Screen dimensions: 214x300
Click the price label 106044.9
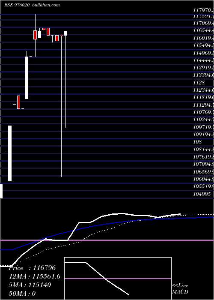click(x=203, y=179)
